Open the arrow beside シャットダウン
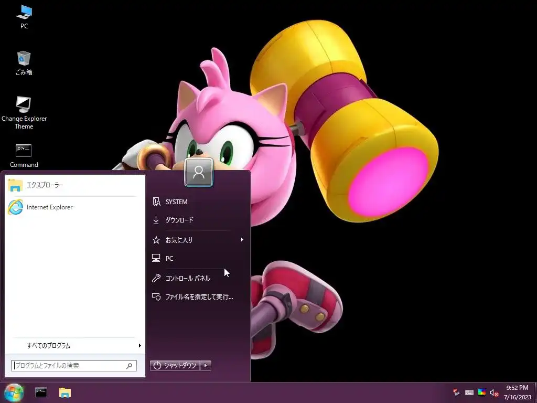 click(x=206, y=366)
